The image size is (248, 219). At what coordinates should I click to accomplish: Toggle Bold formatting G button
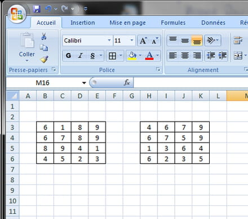point(69,55)
